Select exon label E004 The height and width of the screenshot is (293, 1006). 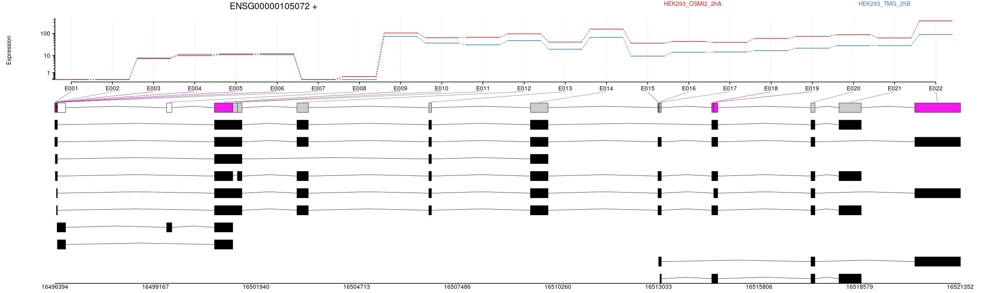pyautogui.click(x=194, y=88)
